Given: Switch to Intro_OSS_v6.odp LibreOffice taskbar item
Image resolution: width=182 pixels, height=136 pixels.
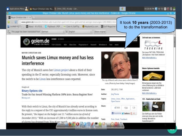Looking at the screenshot, I should [66, 9].
